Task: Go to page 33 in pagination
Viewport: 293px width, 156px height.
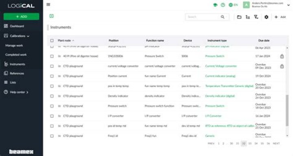Action: [250, 143]
